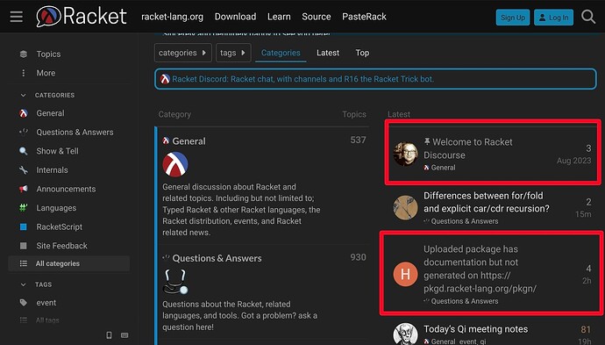
Task: Click the Topics column header
Action: [354, 114]
